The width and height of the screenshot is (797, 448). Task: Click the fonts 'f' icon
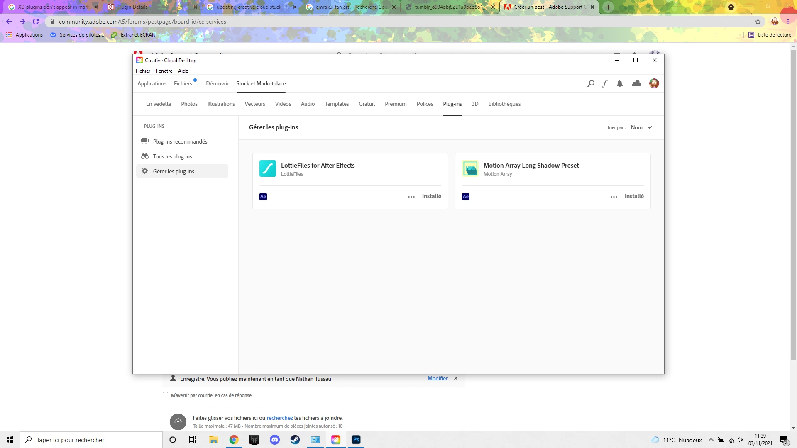pyautogui.click(x=605, y=83)
